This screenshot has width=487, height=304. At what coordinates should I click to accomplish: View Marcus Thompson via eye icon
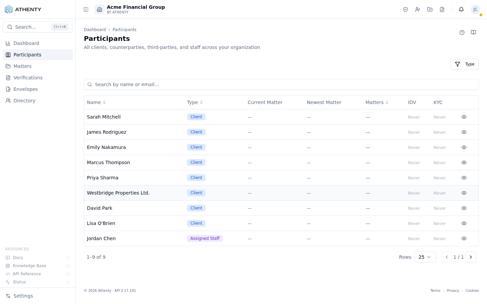point(464,162)
